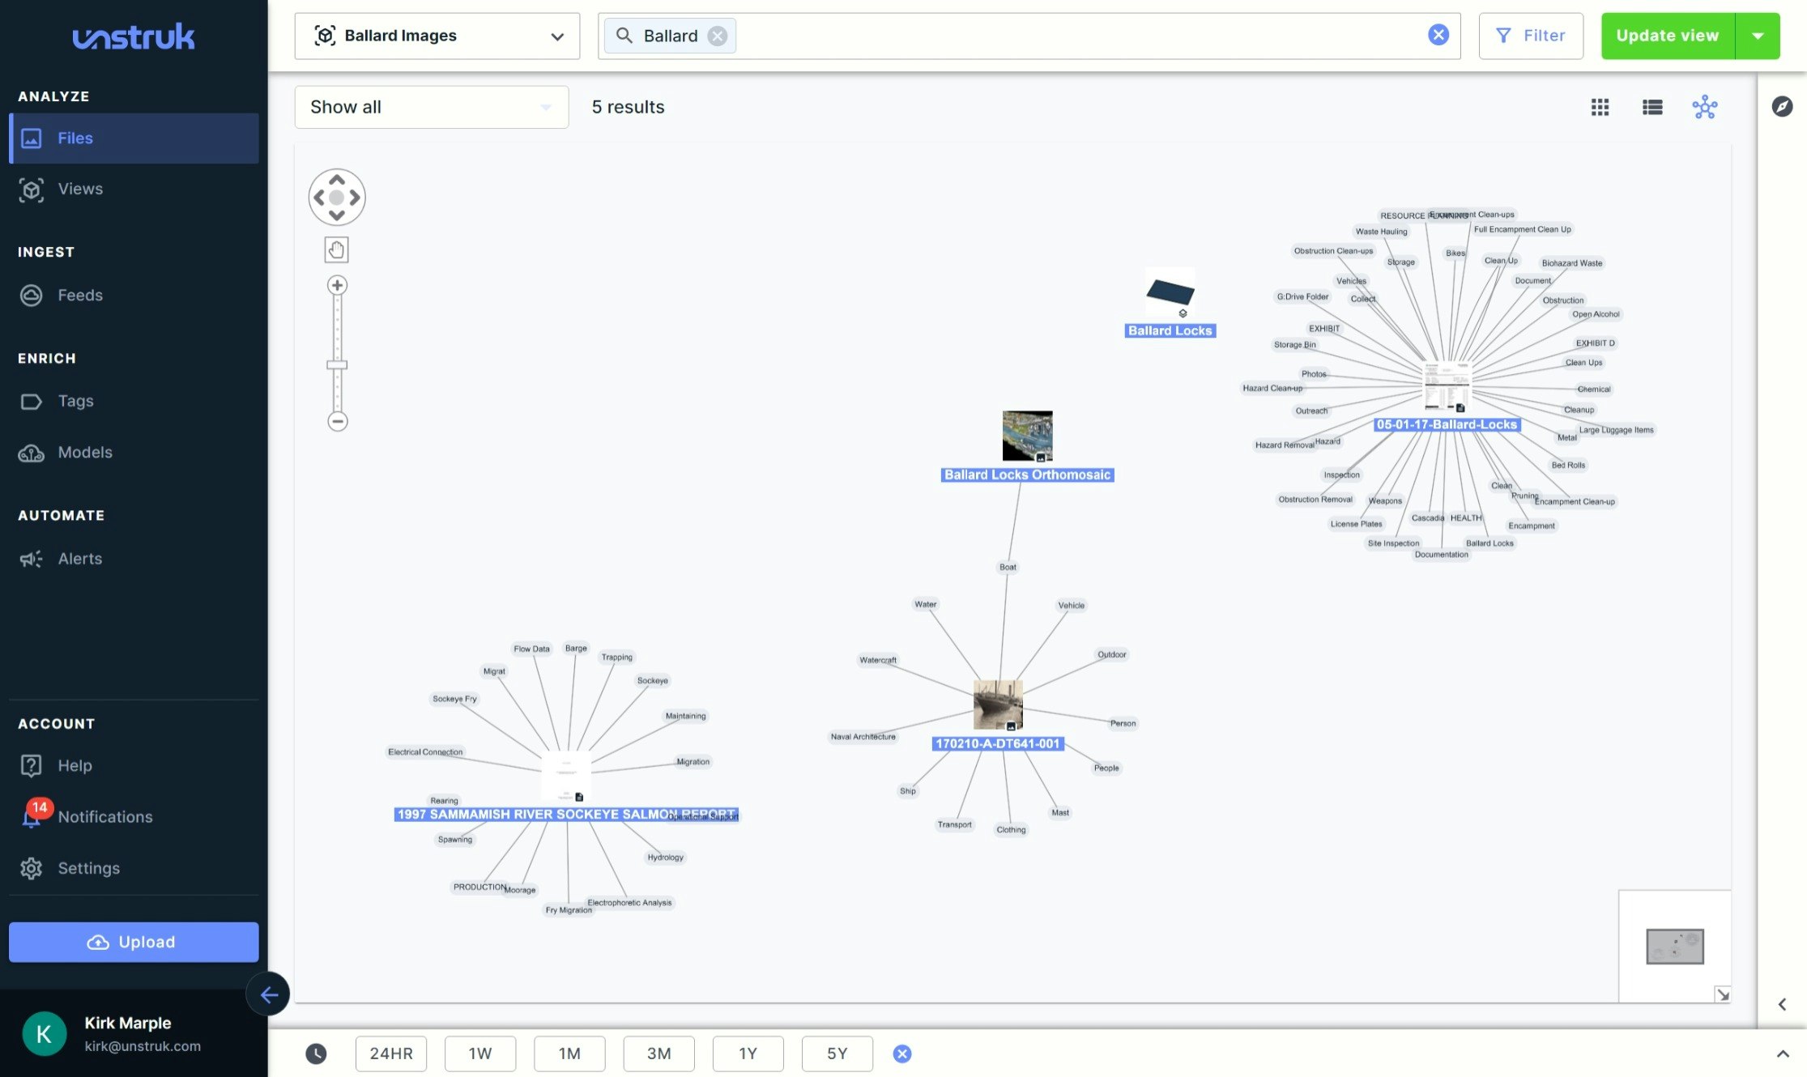This screenshot has width=1807, height=1077.
Task: Clear the entire search field
Action: [x=1438, y=35]
